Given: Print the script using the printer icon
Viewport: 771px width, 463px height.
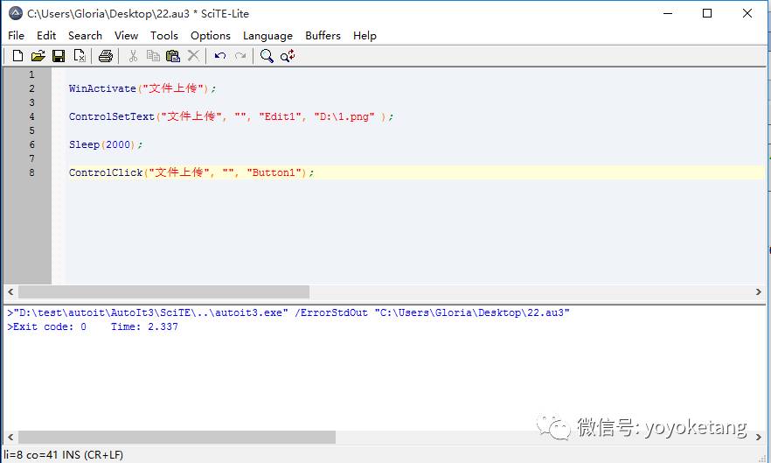Looking at the screenshot, I should (106, 56).
